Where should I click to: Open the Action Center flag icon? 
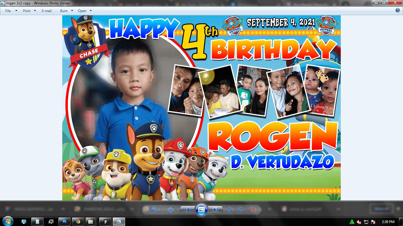point(373,222)
